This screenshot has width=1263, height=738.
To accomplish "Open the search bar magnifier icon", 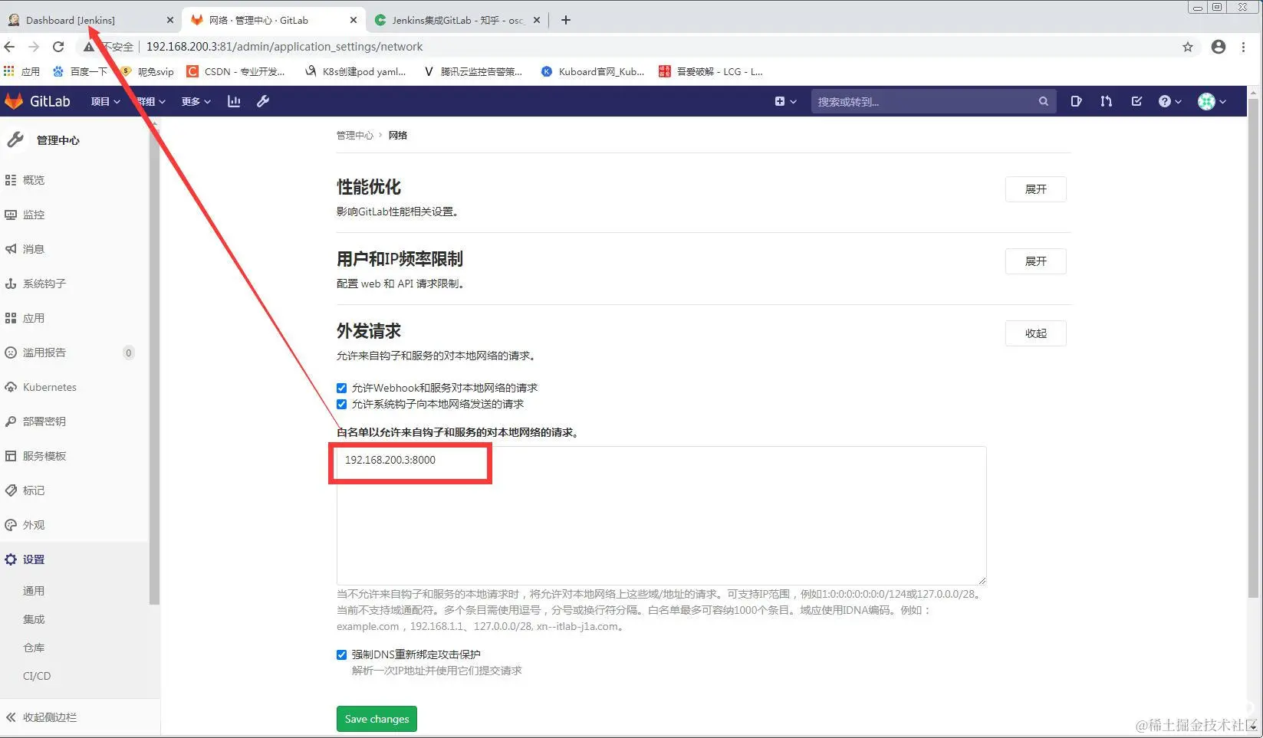I will [1044, 100].
